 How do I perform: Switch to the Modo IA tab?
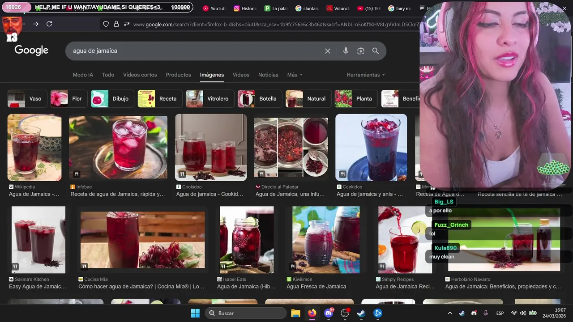[x=83, y=75]
